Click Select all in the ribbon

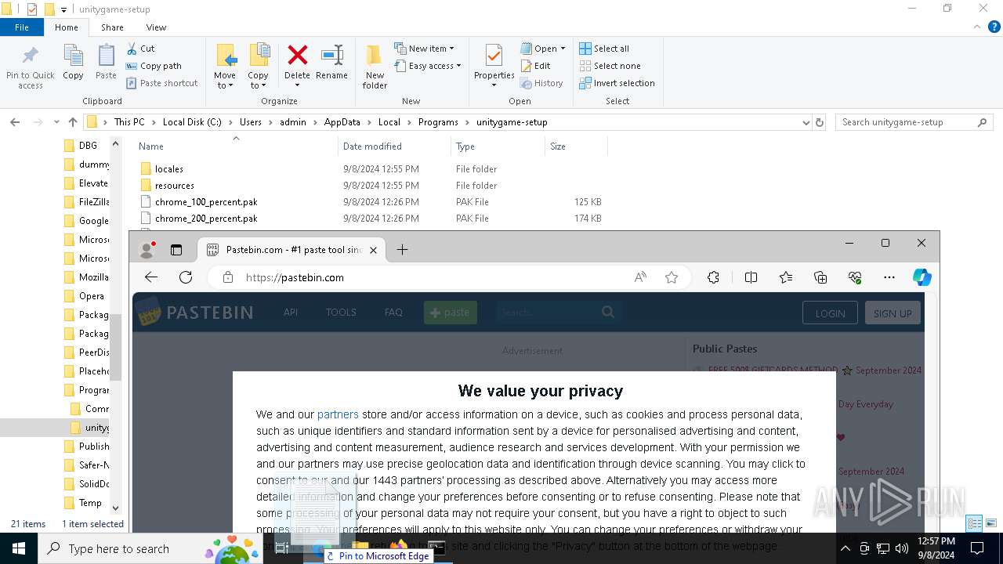604,49
